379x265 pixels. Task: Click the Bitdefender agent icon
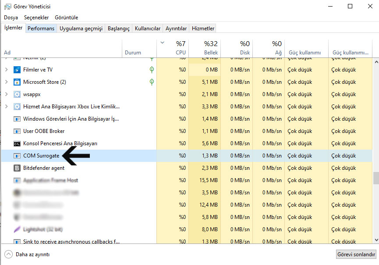(x=17, y=168)
